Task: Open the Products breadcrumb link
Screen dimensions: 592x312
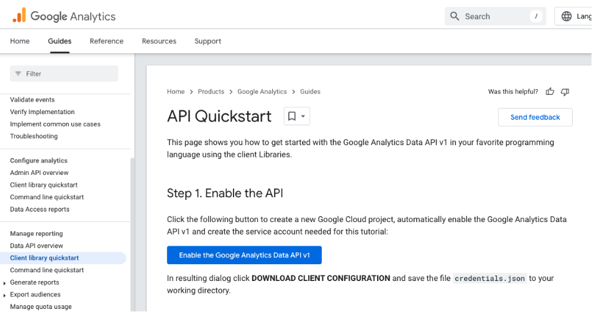Action: click(211, 92)
